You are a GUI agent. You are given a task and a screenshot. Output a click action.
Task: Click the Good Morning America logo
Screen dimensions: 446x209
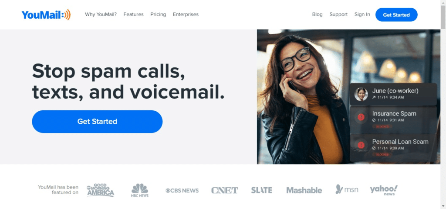coord(101,190)
